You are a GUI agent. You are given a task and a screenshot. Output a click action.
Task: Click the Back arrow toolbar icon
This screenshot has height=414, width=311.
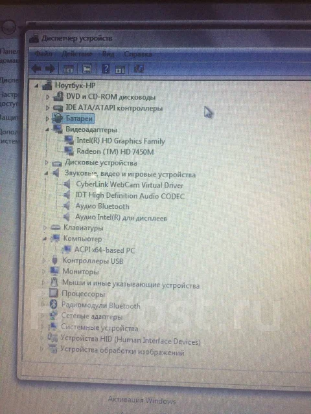click(36, 69)
